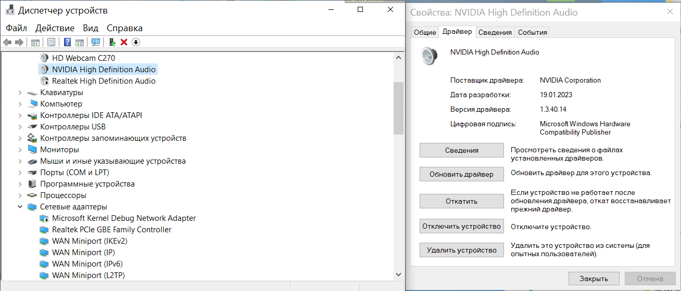
Task: Toggle the action pane show/hide toolbar icon
Action: click(80, 42)
